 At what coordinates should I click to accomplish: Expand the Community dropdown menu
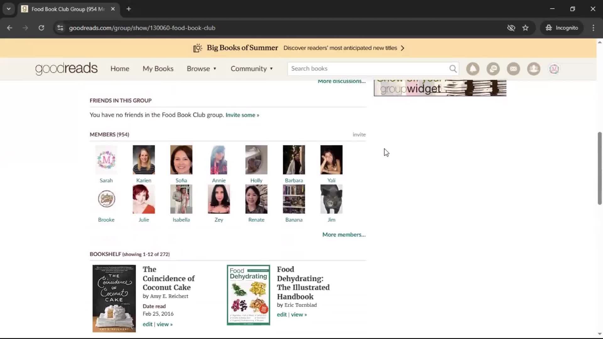(252, 69)
